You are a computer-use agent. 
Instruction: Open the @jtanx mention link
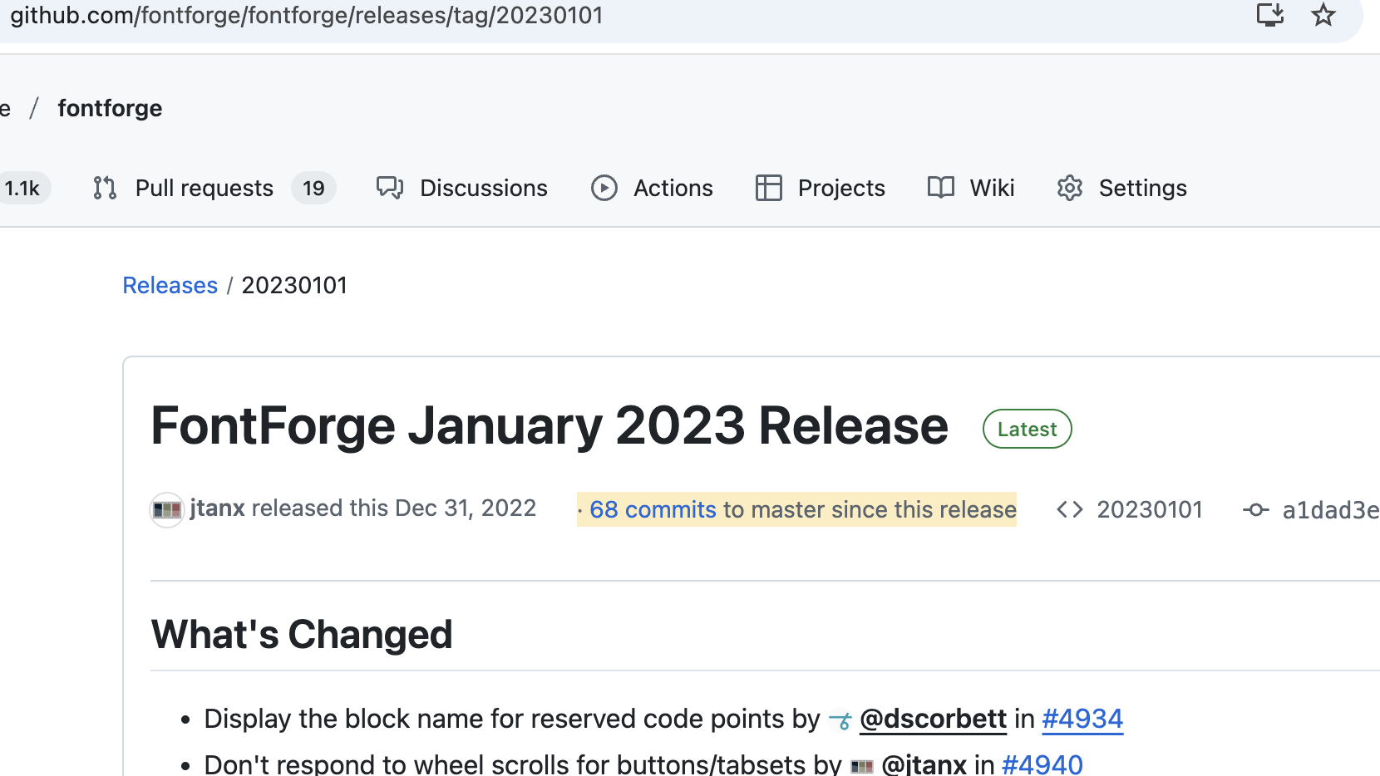(x=924, y=764)
